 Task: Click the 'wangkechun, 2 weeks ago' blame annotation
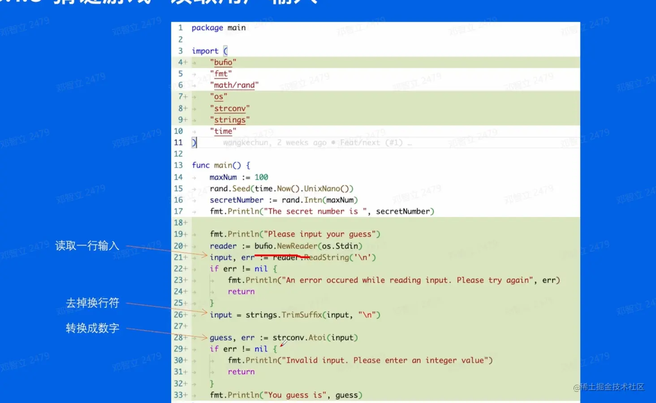[275, 143]
